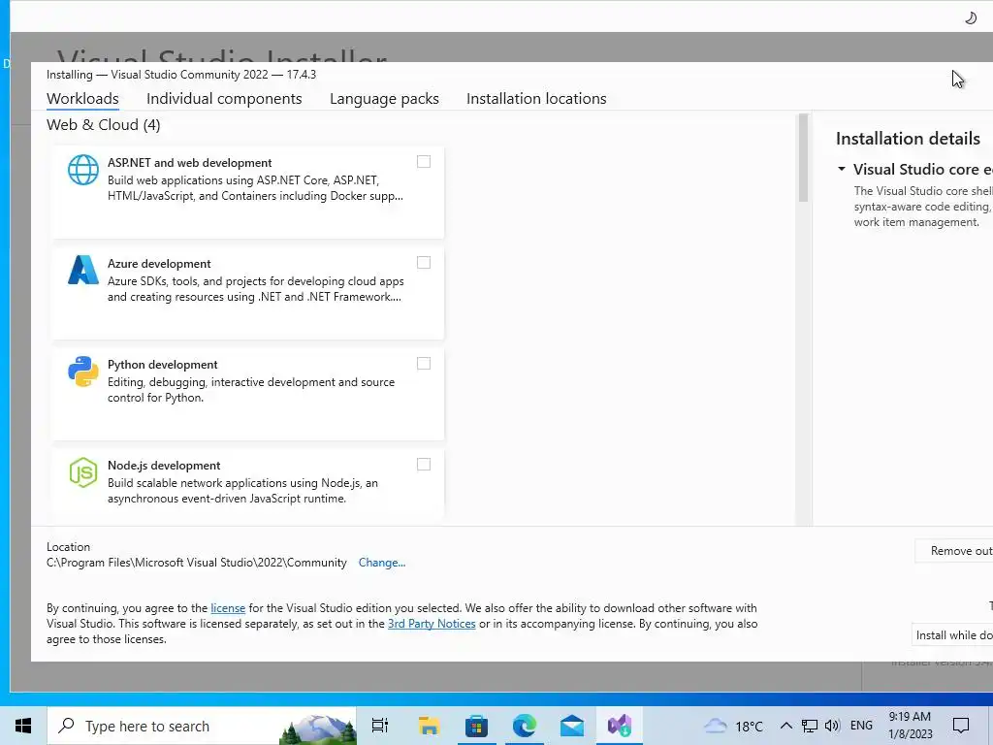993x745 pixels.
Task: Open Task View in the taskbar
Action: coord(380,726)
